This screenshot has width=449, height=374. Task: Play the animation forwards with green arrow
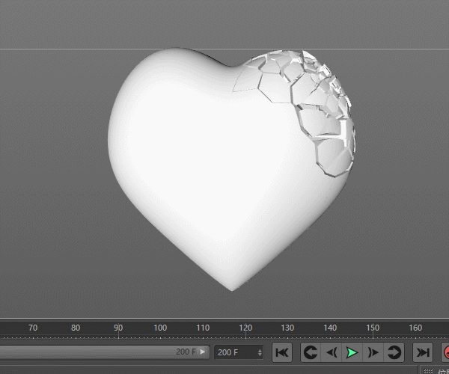352,352
